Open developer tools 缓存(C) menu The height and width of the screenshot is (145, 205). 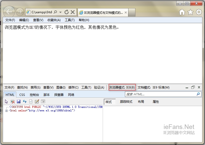click(x=73, y=87)
